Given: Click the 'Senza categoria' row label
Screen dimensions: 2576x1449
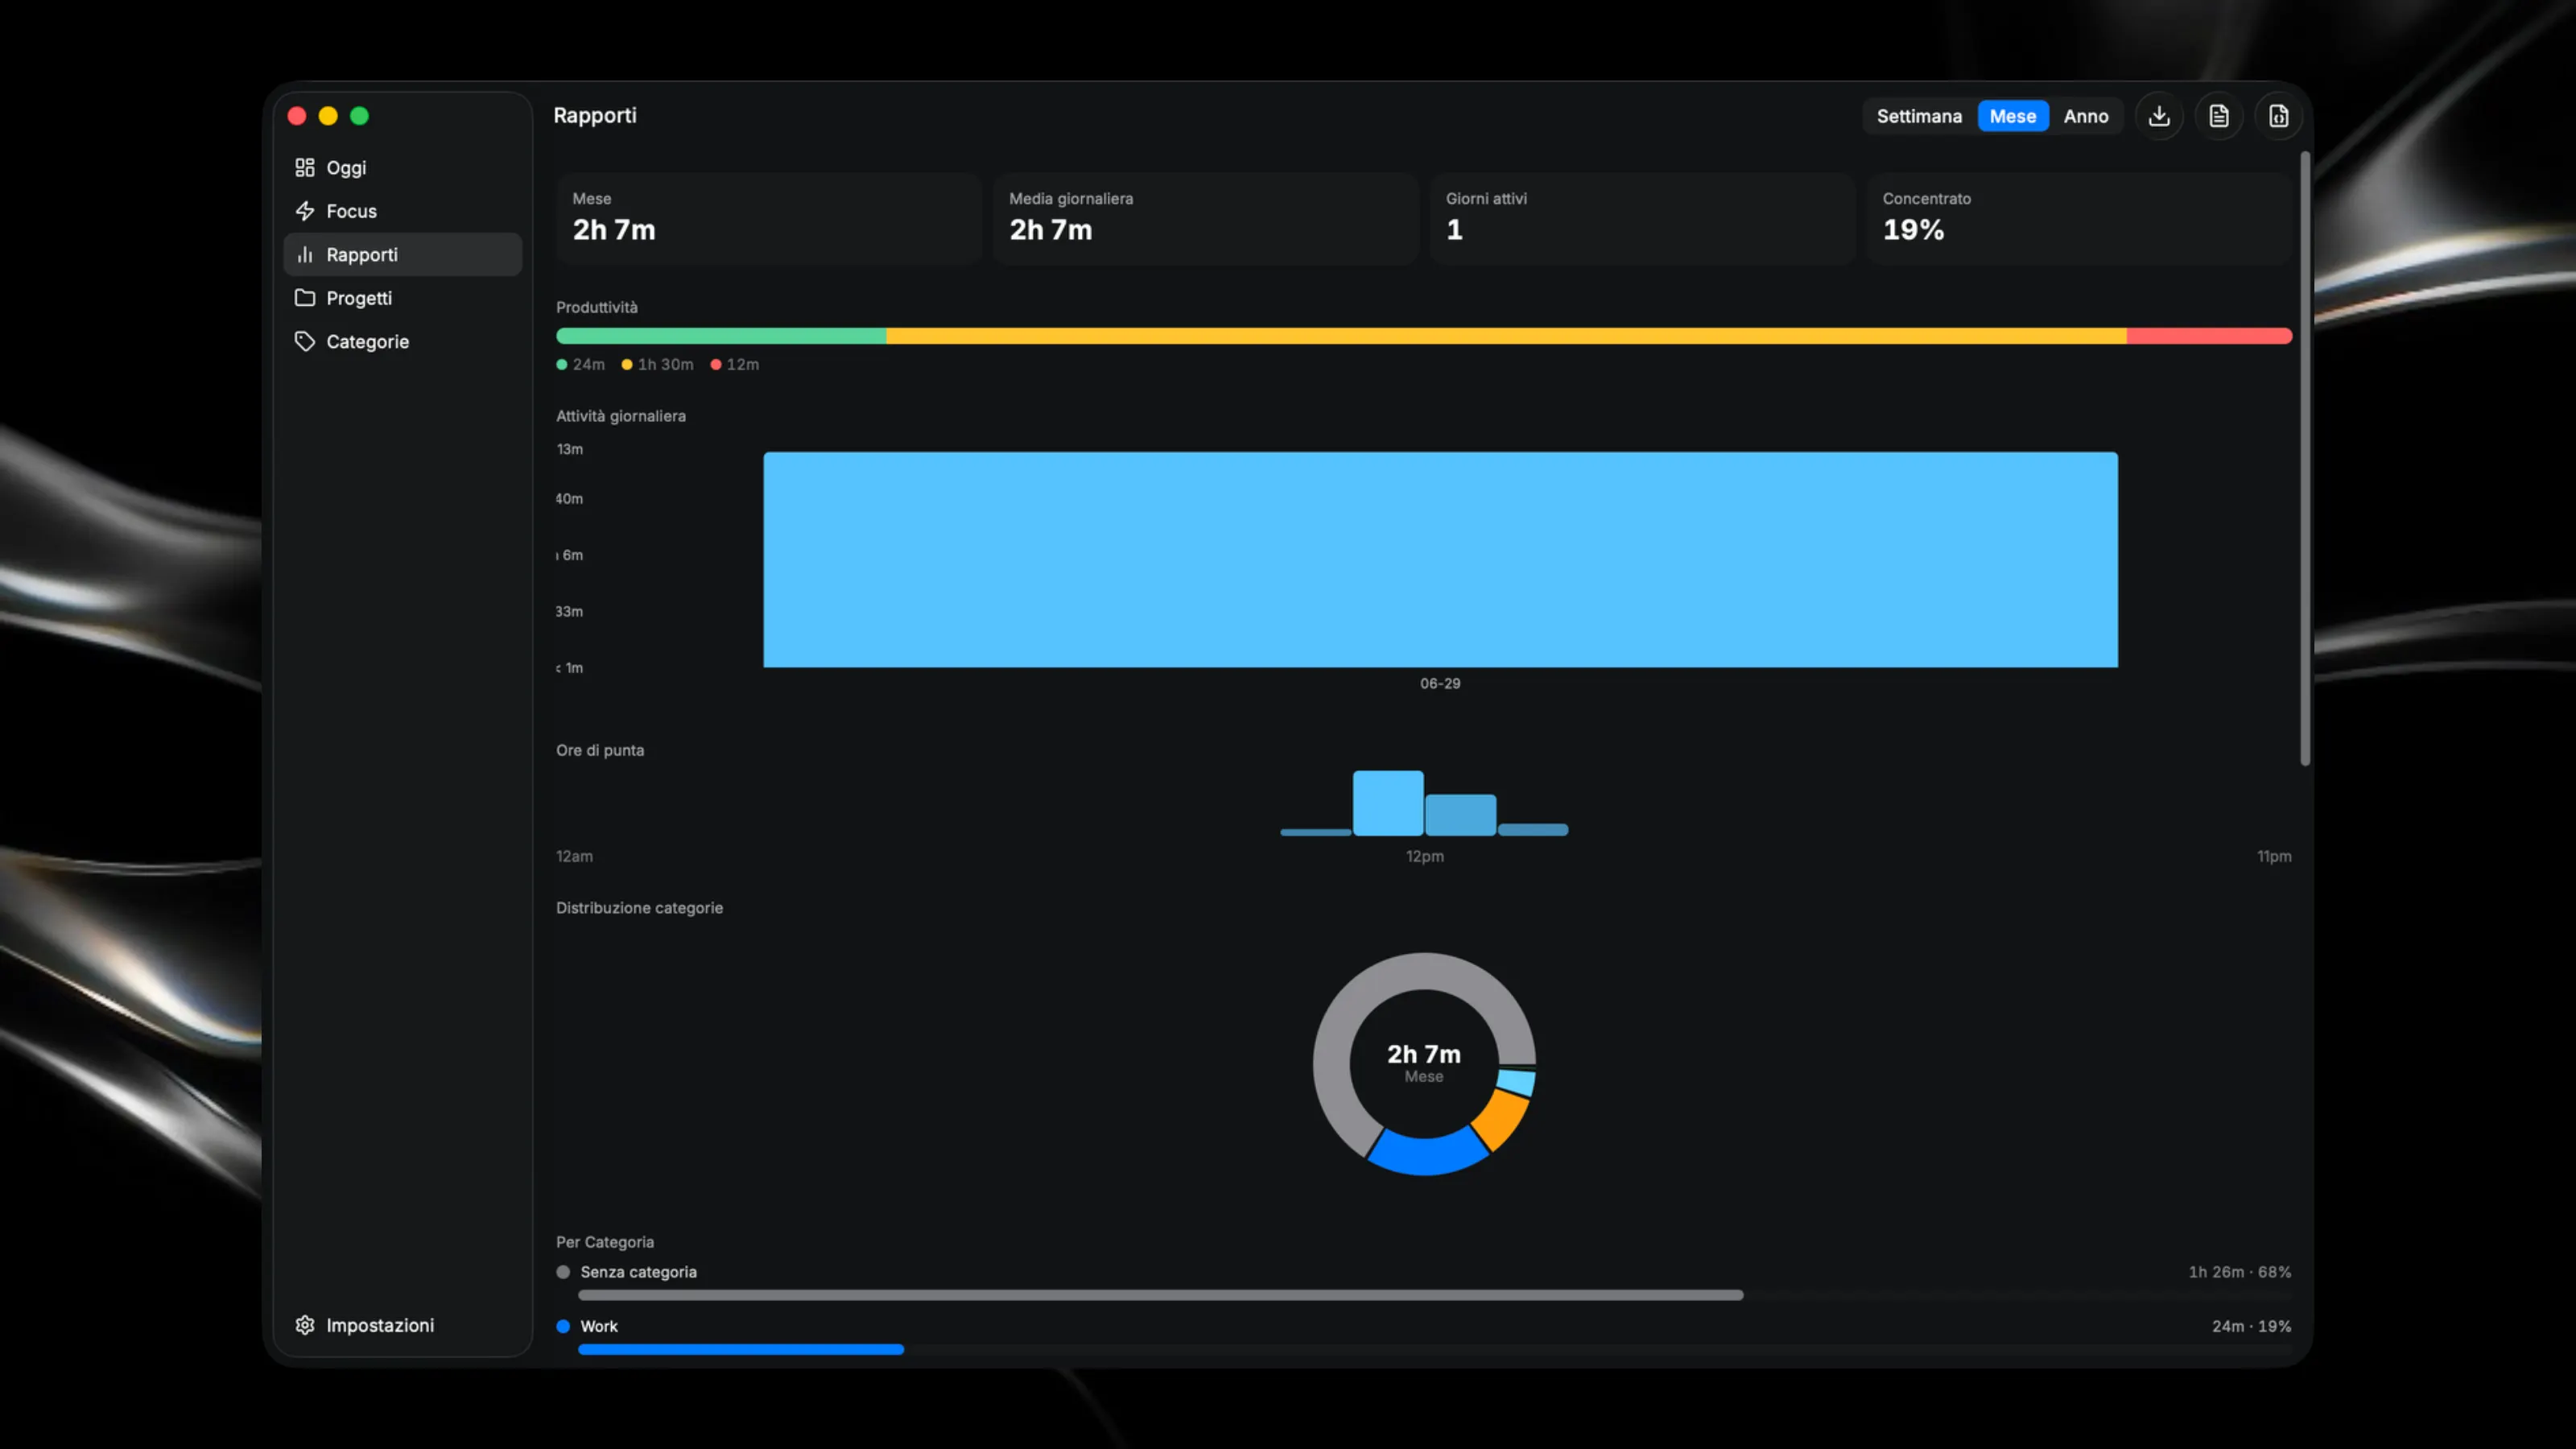Looking at the screenshot, I should pos(638,1272).
